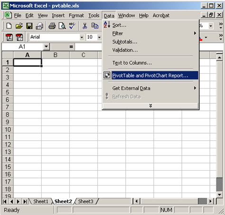Click the Excel workbook icon beside File menu
The height and width of the screenshot is (215, 225).
(8, 15)
